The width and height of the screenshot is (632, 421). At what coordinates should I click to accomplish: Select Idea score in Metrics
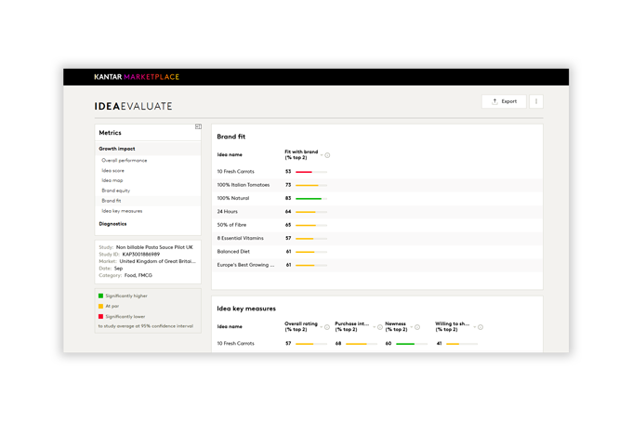pos(112,170)
